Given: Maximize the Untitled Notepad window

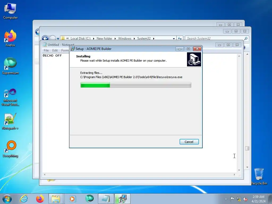Looking at the screenshot, I should (x=228, y=45).
